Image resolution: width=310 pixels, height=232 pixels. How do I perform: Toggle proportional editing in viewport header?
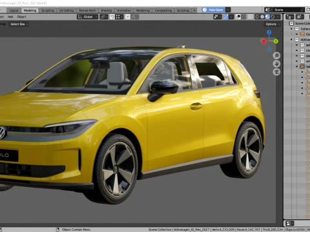click(x=128, y=17)
